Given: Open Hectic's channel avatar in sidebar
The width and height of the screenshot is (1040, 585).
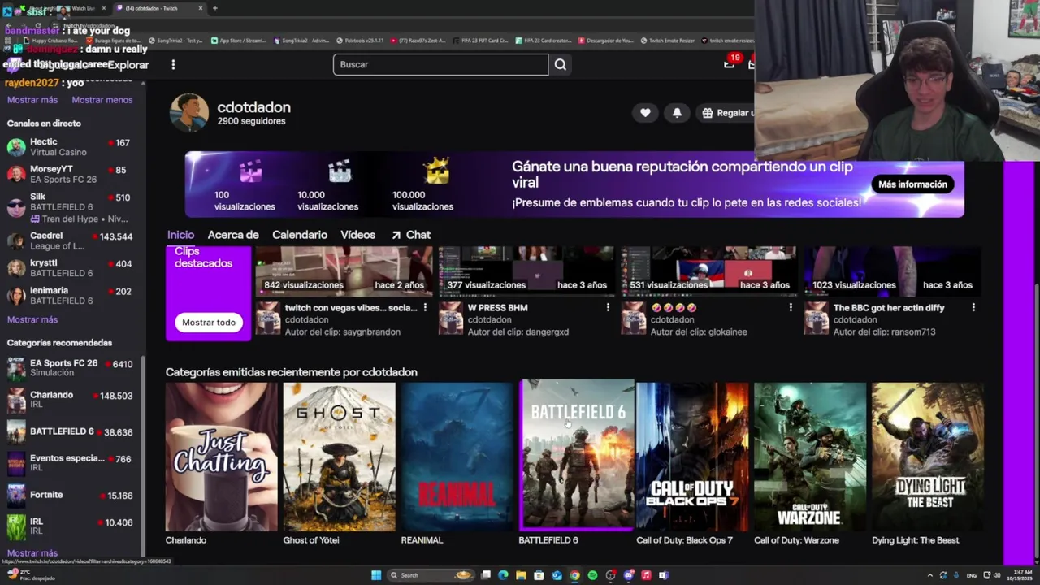Looking at the screenshot, I should 16,147.
